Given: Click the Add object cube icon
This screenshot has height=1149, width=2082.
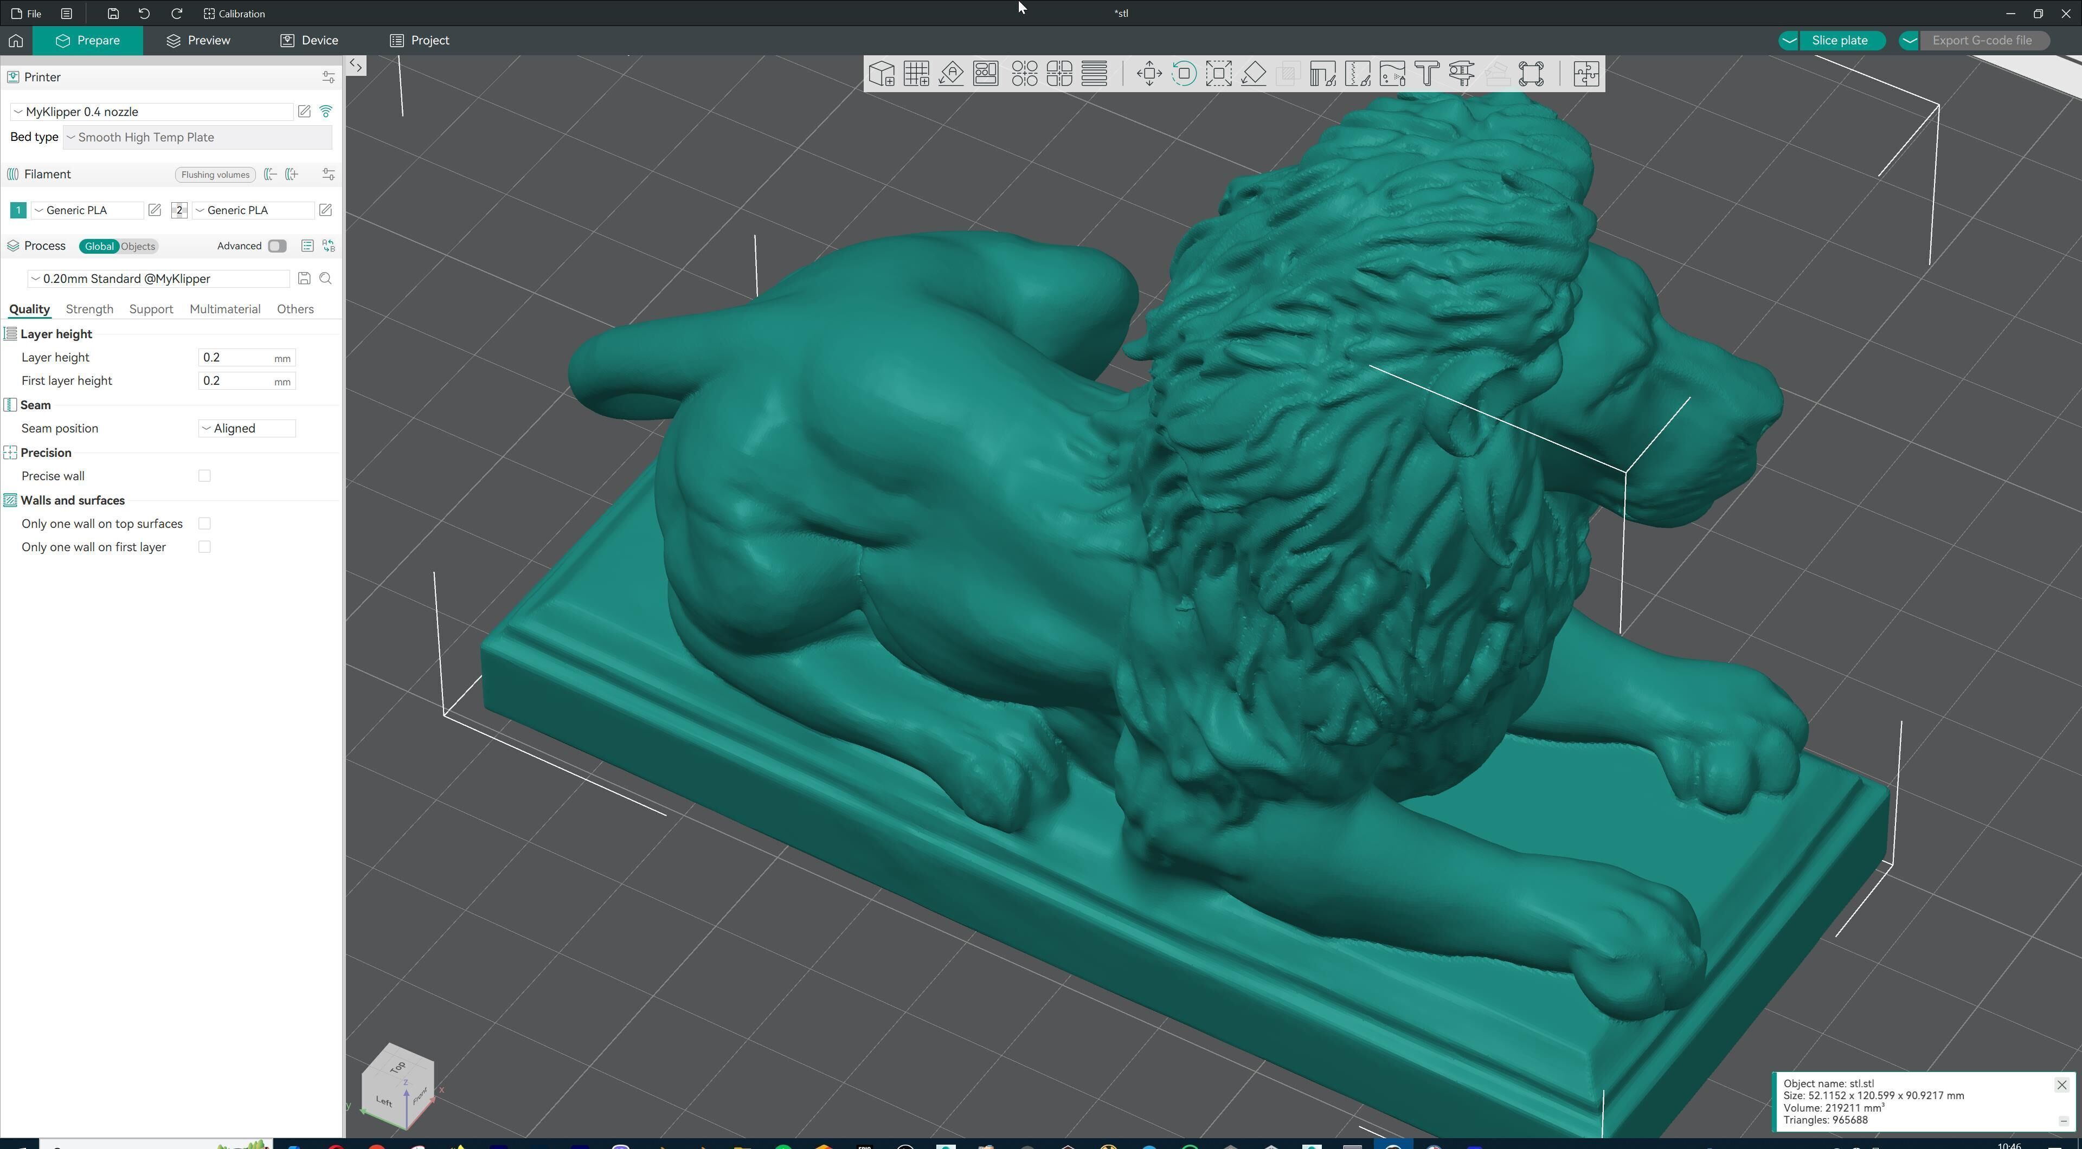Looking at the screenshot, I should point(882,74).
